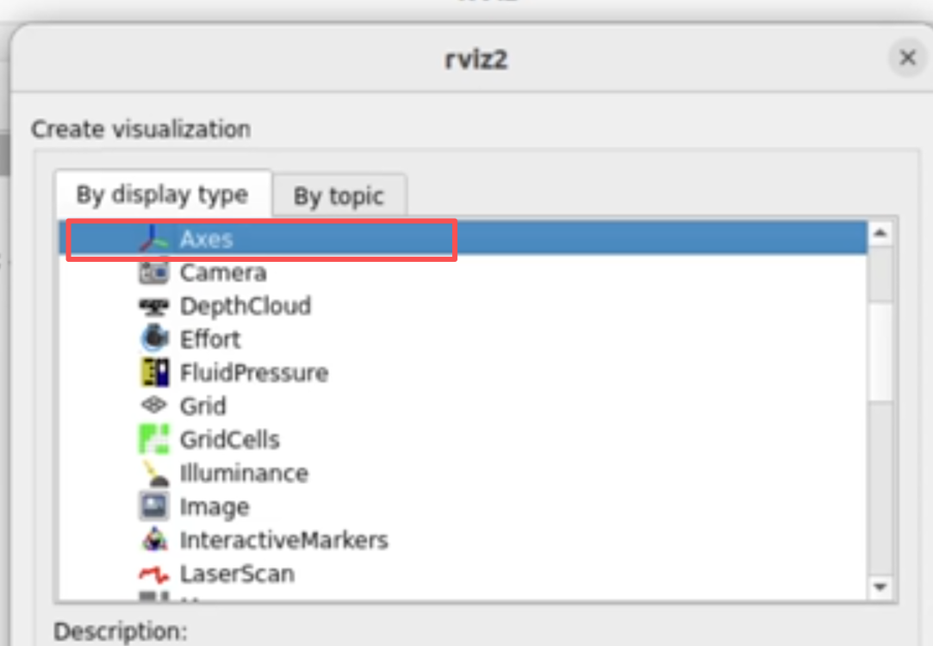Click the Illuminance lamp icon
The width and height of the screenshot is (933, 646).
[x=153, y=473]
